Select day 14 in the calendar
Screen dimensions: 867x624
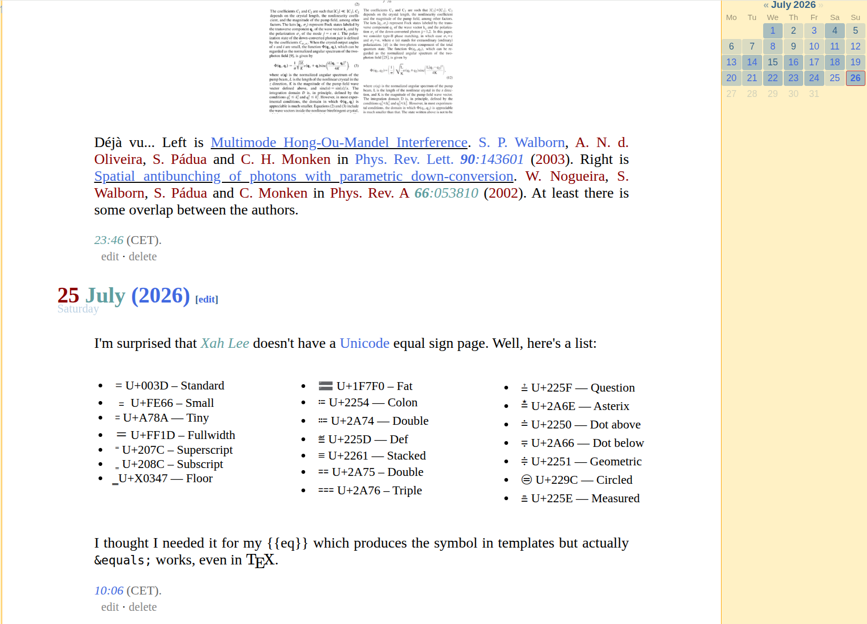coord(752,62)
